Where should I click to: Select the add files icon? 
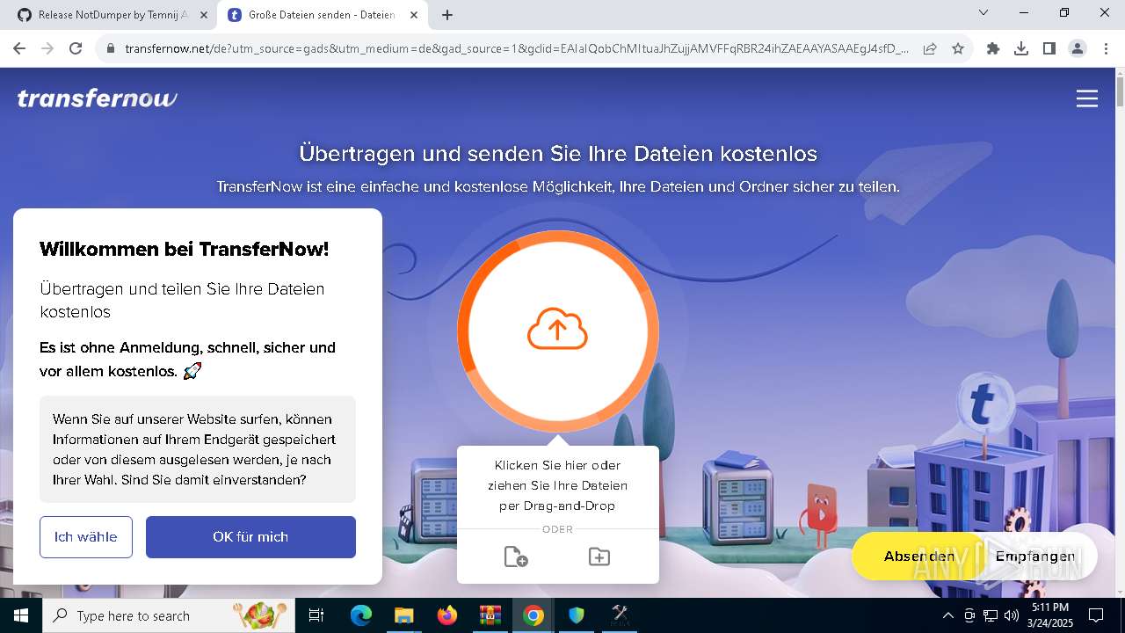coord(516,557)
